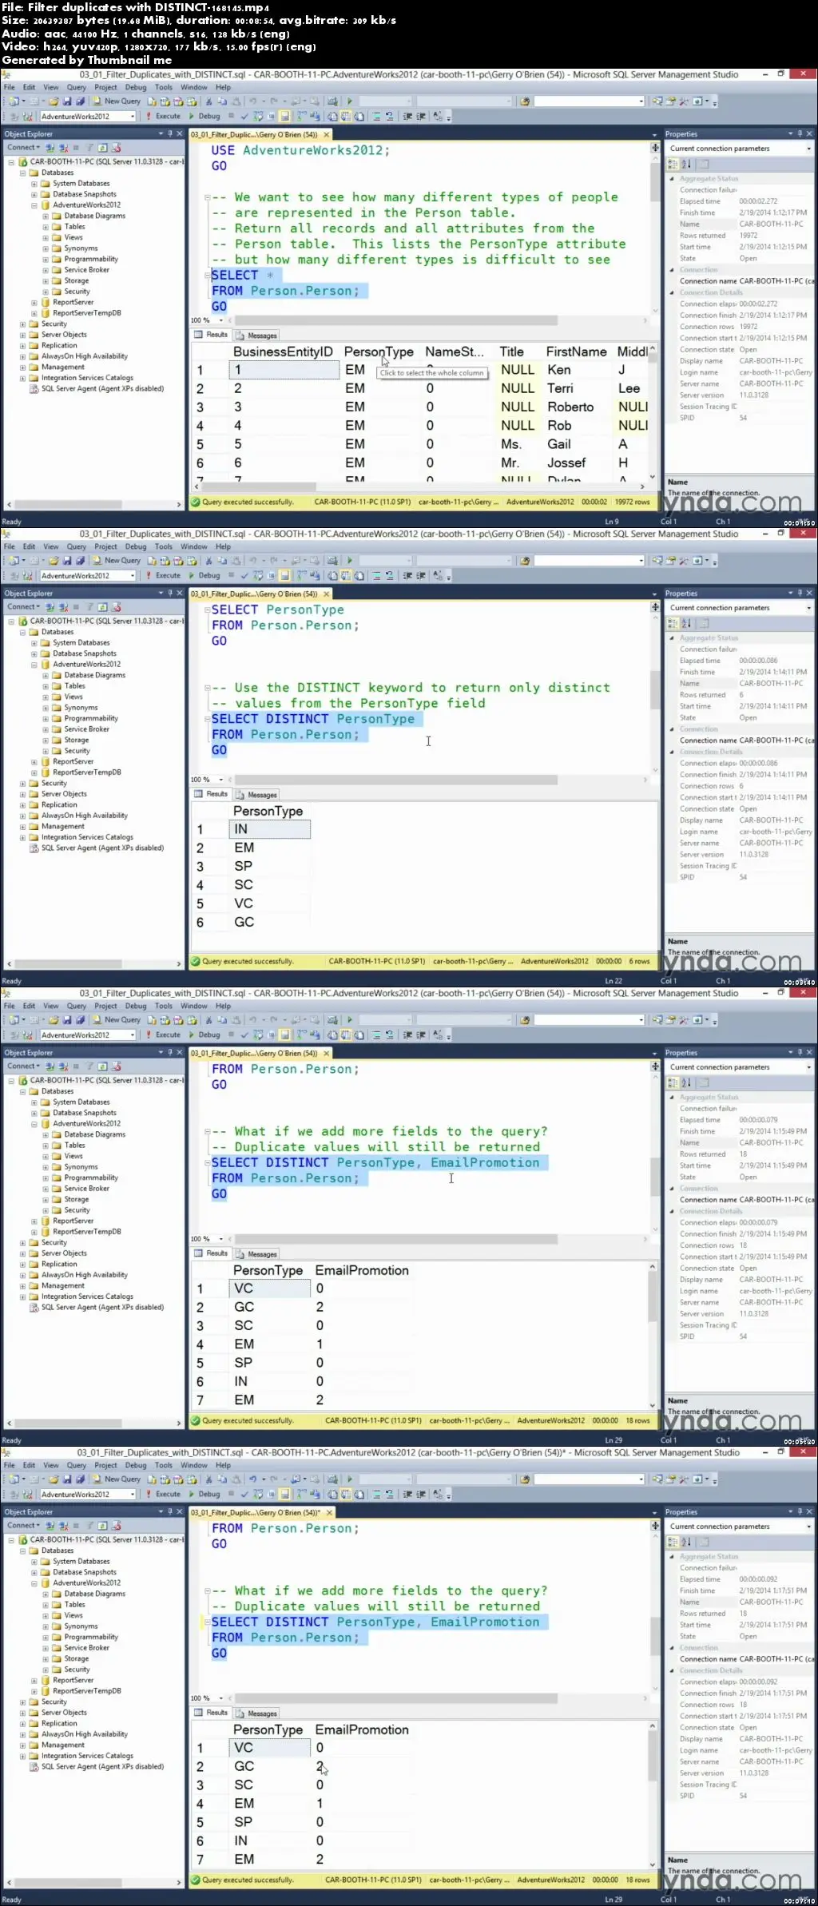Open the Help menu in the fourth frame

coord(224,1466)
